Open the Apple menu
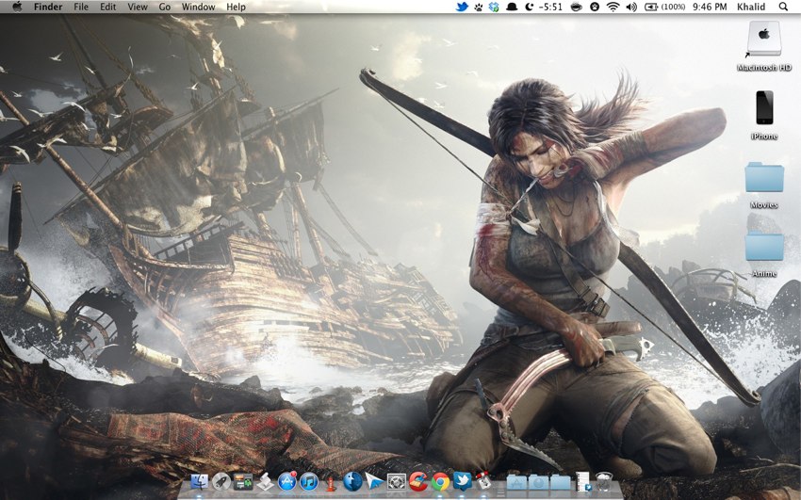Image resolution: width=801 pixels, height=500 pixels. (17, 7)
